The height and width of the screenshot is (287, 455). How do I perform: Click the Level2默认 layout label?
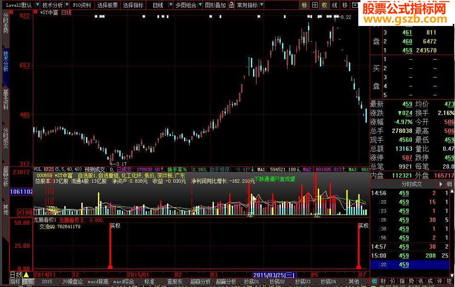(19, 5)
